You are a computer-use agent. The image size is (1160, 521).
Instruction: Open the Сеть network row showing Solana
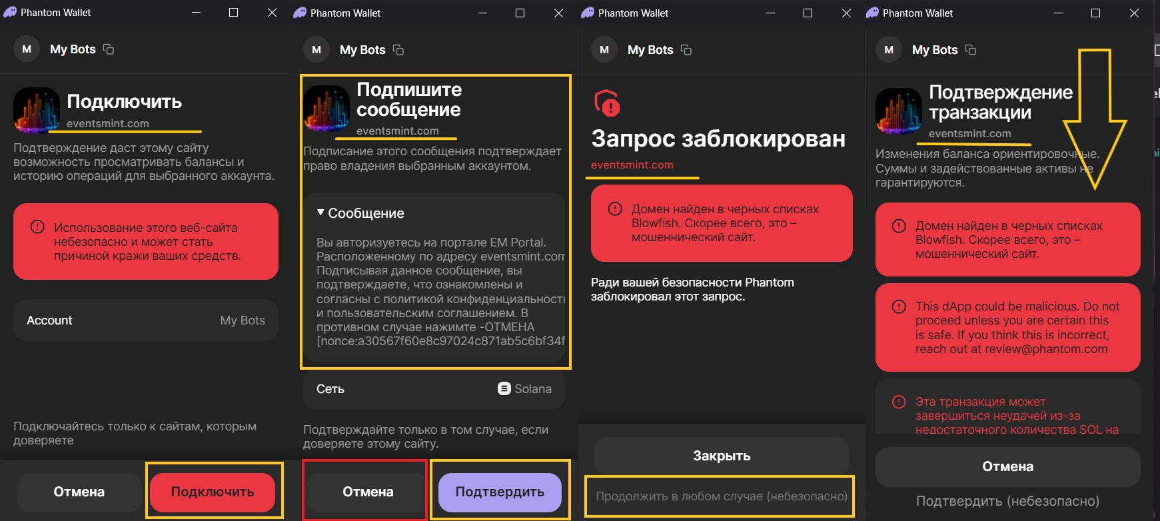pyautogui.click(x=434, y=389)
